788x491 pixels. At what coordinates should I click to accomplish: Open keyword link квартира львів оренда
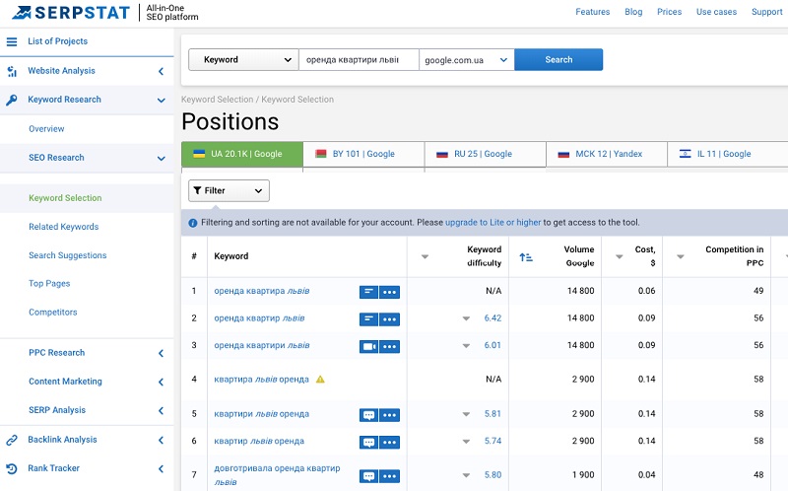[x=261, y=380]
